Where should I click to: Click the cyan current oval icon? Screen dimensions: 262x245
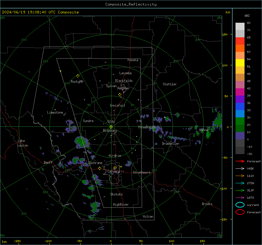click(240, 205)
